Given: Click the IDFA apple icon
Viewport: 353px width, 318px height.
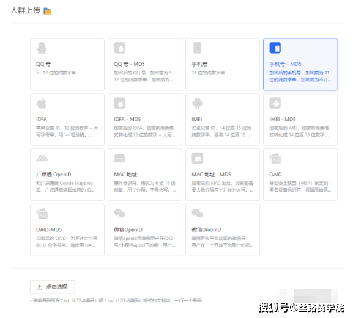Looking at the screenshot, I should [x=42, y=103].
